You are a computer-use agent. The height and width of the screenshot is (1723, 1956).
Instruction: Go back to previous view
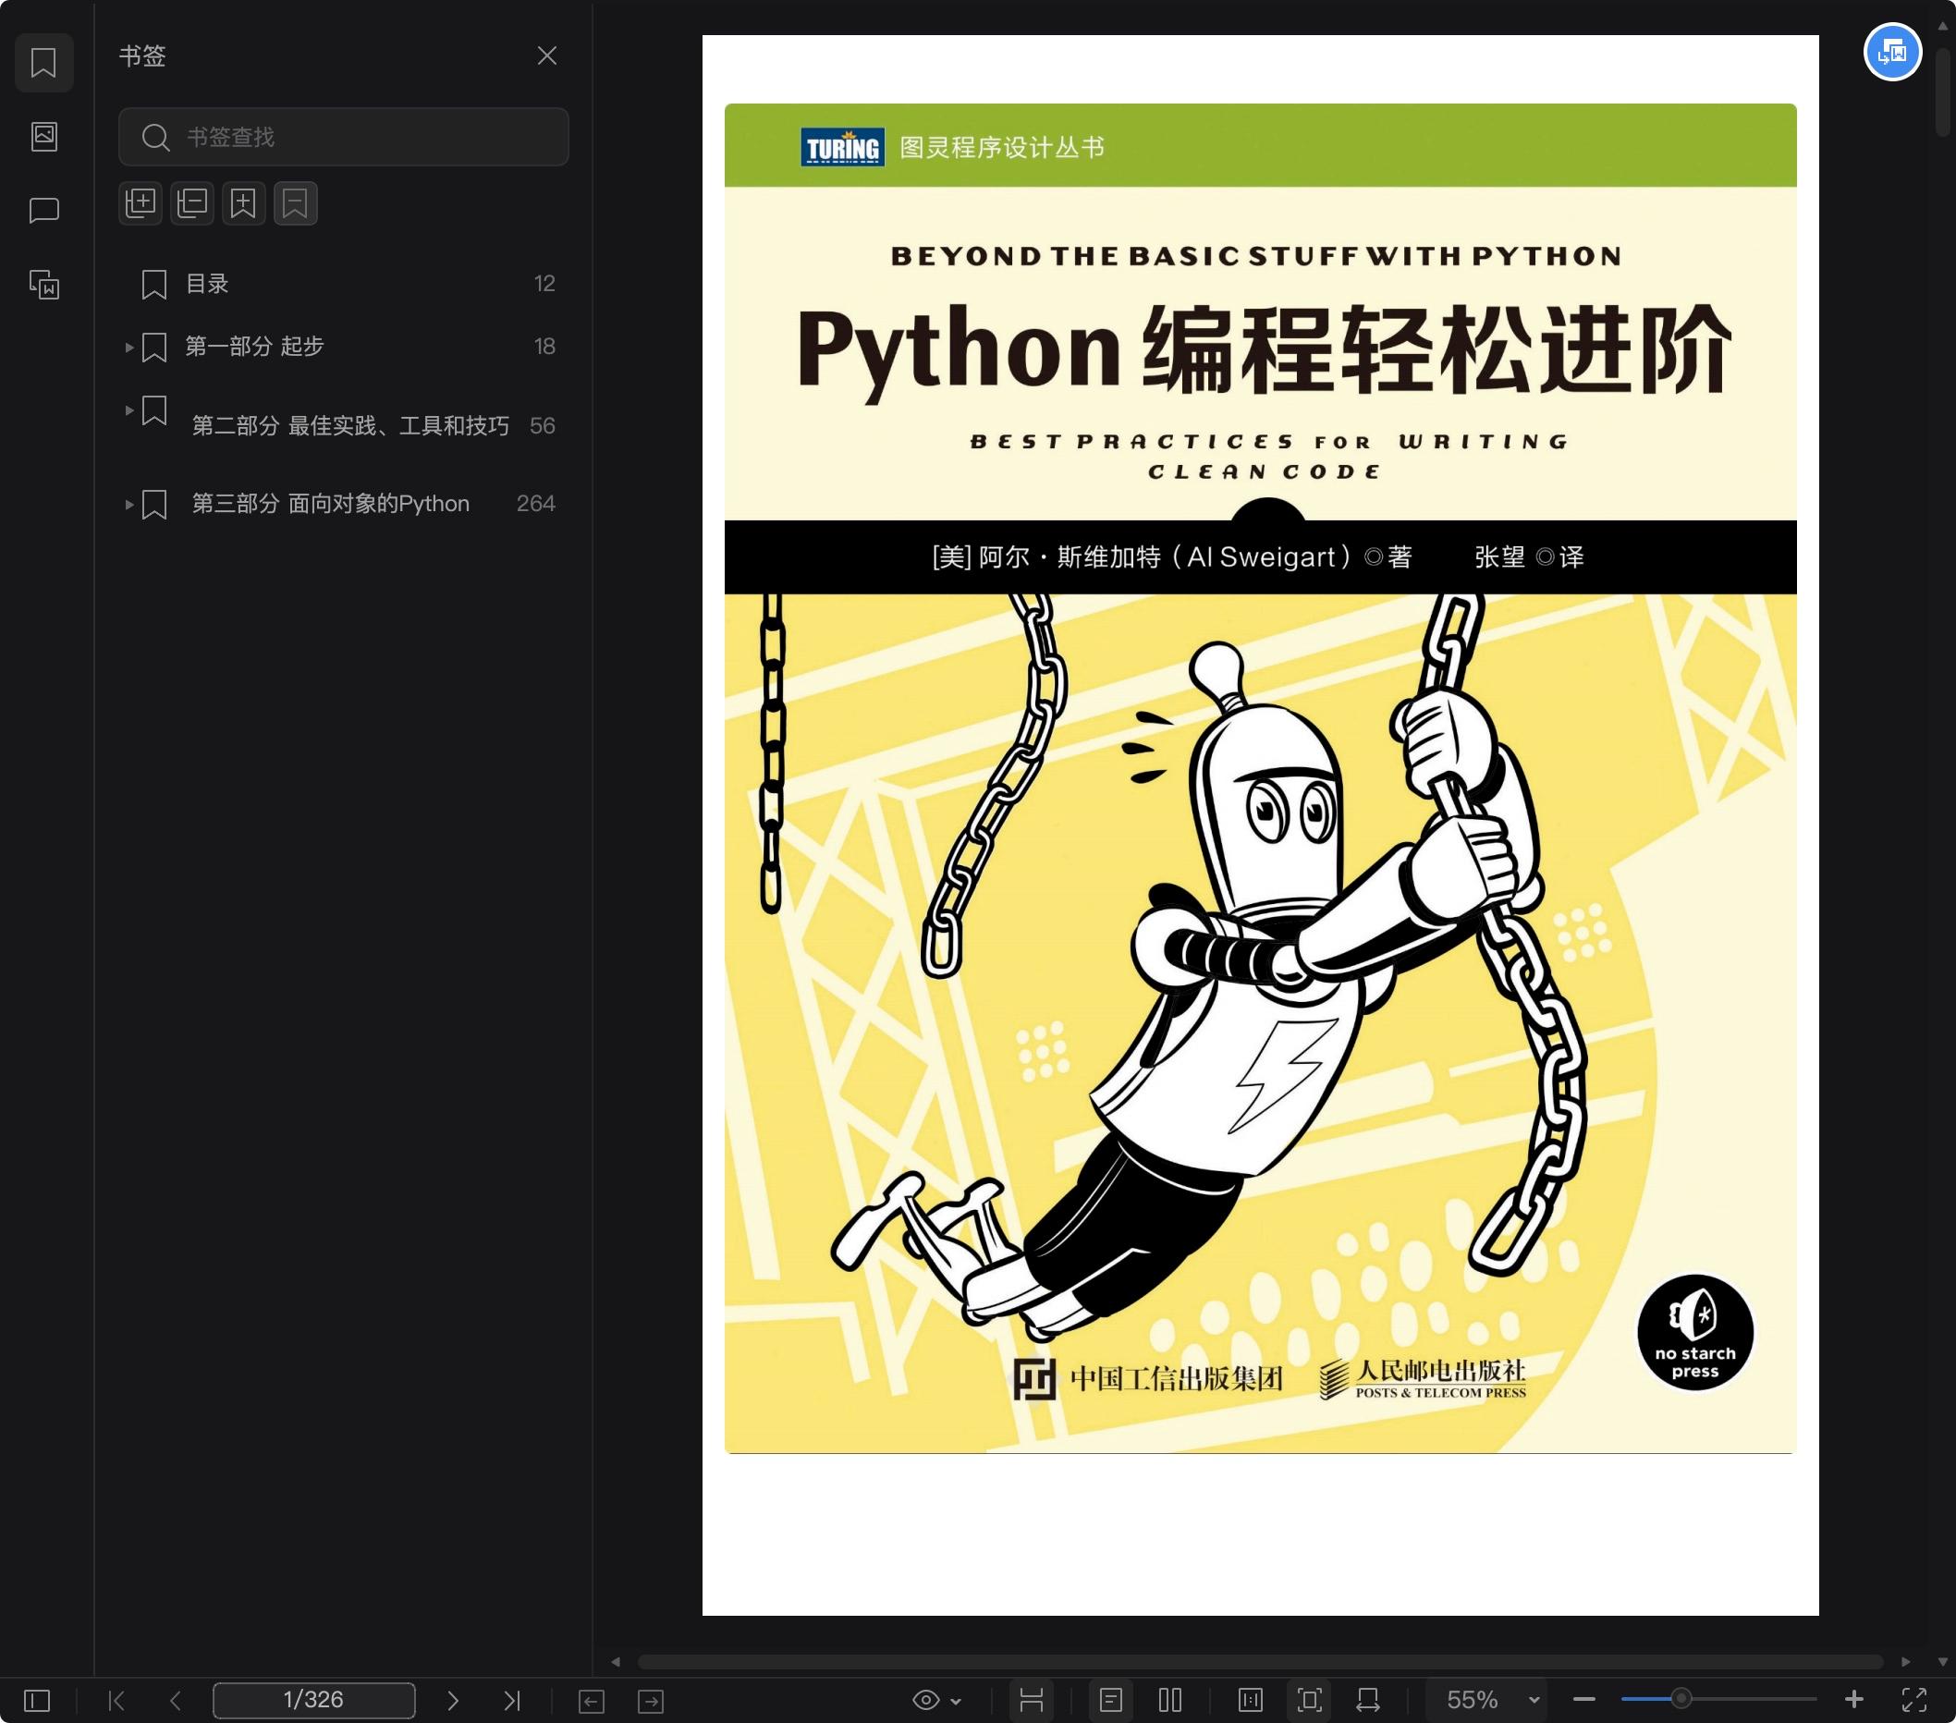click(x=592, y=1701)
